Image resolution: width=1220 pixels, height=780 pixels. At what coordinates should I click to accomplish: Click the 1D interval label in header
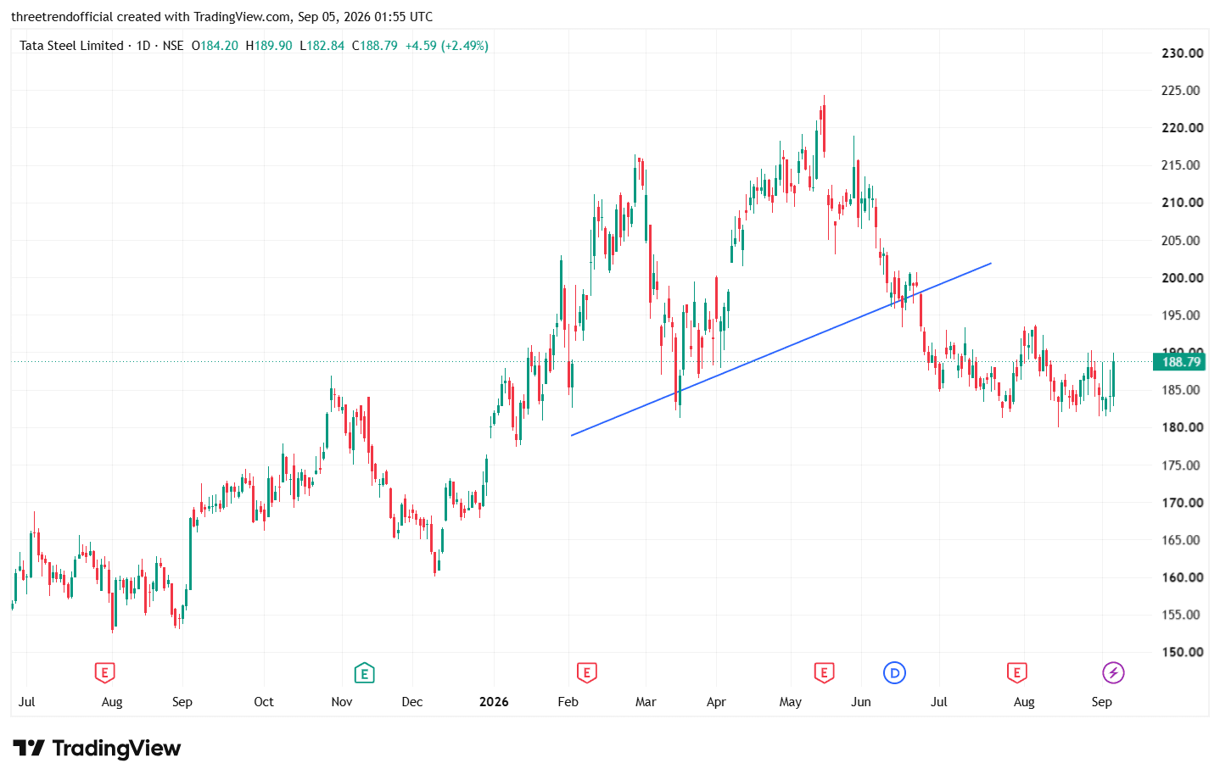pos(143,46)
